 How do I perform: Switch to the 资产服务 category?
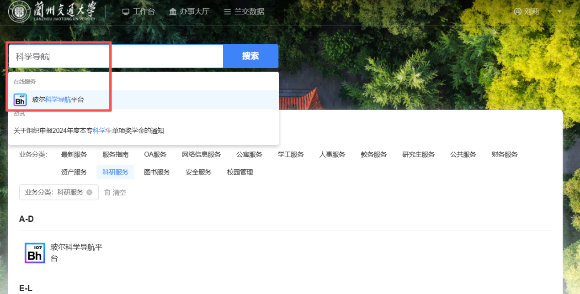click(74, 172)
